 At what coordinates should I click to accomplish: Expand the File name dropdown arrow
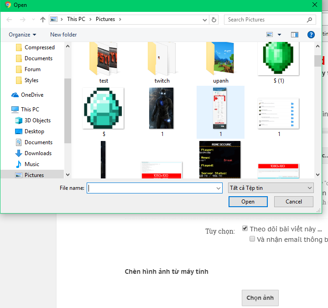pos(219,188)
